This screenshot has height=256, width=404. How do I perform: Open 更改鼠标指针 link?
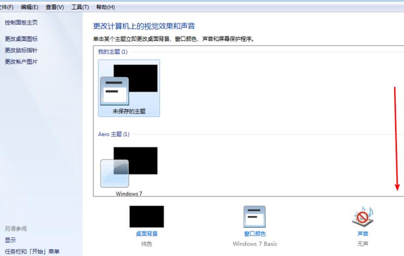21,50
